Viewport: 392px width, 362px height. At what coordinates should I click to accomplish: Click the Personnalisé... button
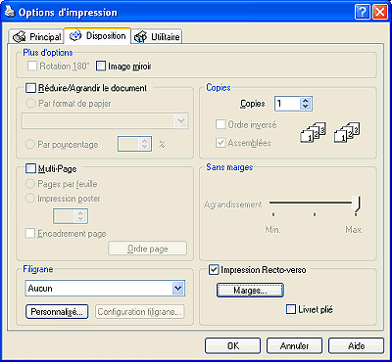click(57, 311)
